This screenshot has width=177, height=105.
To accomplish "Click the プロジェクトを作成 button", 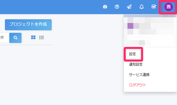I will [x=28, y=25].
